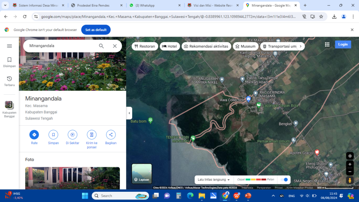Click the Lapangan Sepak Bola marker
The width and height of the screenshot is (359, 202).
coord(259,105)
